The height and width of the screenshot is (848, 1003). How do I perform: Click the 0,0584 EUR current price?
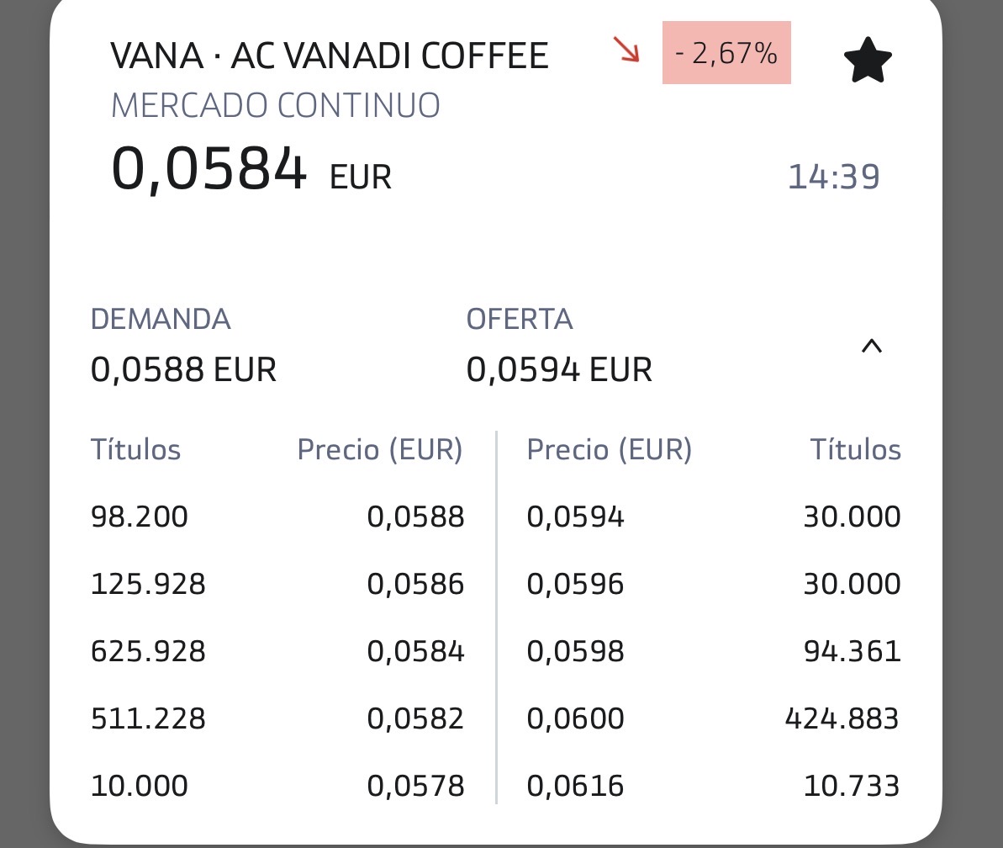(x=251, y=169)
